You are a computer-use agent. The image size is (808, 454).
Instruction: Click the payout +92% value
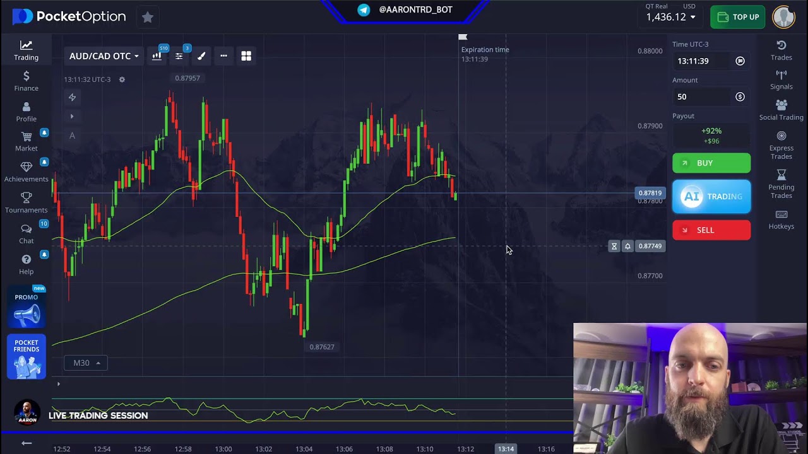click(x=711, y=131)
